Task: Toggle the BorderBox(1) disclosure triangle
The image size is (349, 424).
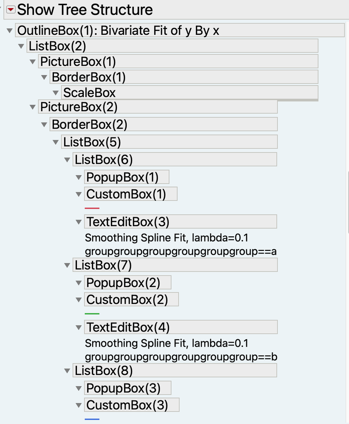Action: [x=44, y=78]
